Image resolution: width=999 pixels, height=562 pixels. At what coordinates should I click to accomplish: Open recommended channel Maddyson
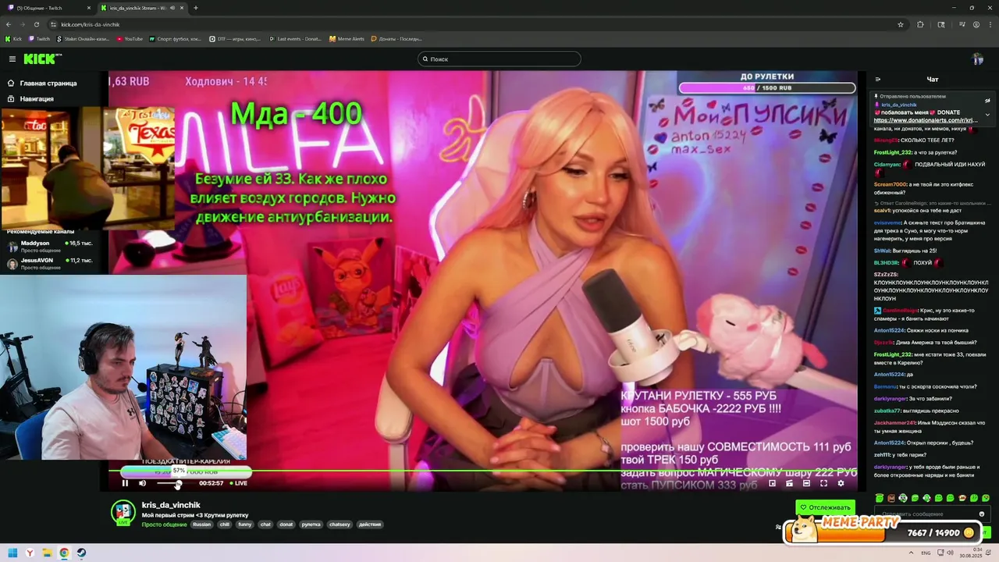pyautogui.click(x=51, y=246)
